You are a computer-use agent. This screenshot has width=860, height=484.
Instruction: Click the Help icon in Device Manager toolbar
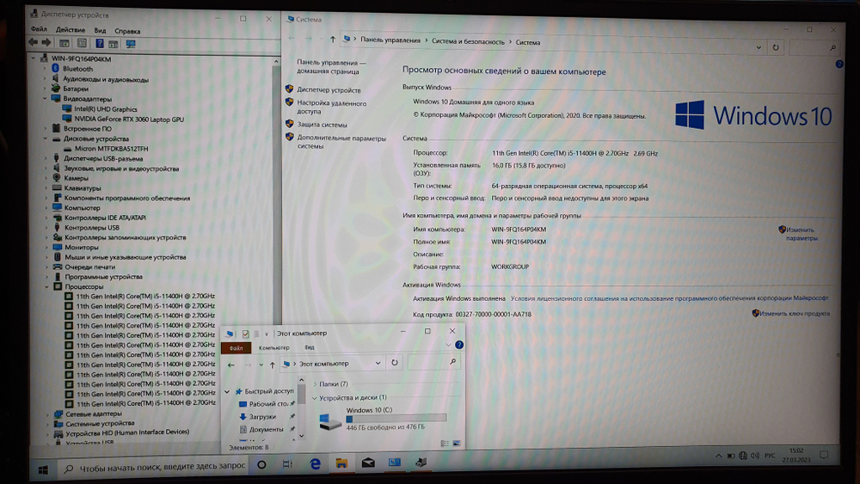99,43
